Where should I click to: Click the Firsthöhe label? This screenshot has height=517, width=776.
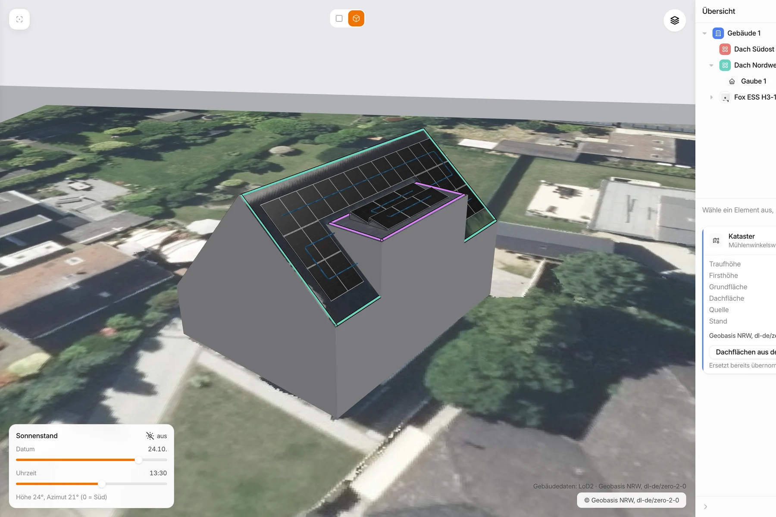(723, 275)
